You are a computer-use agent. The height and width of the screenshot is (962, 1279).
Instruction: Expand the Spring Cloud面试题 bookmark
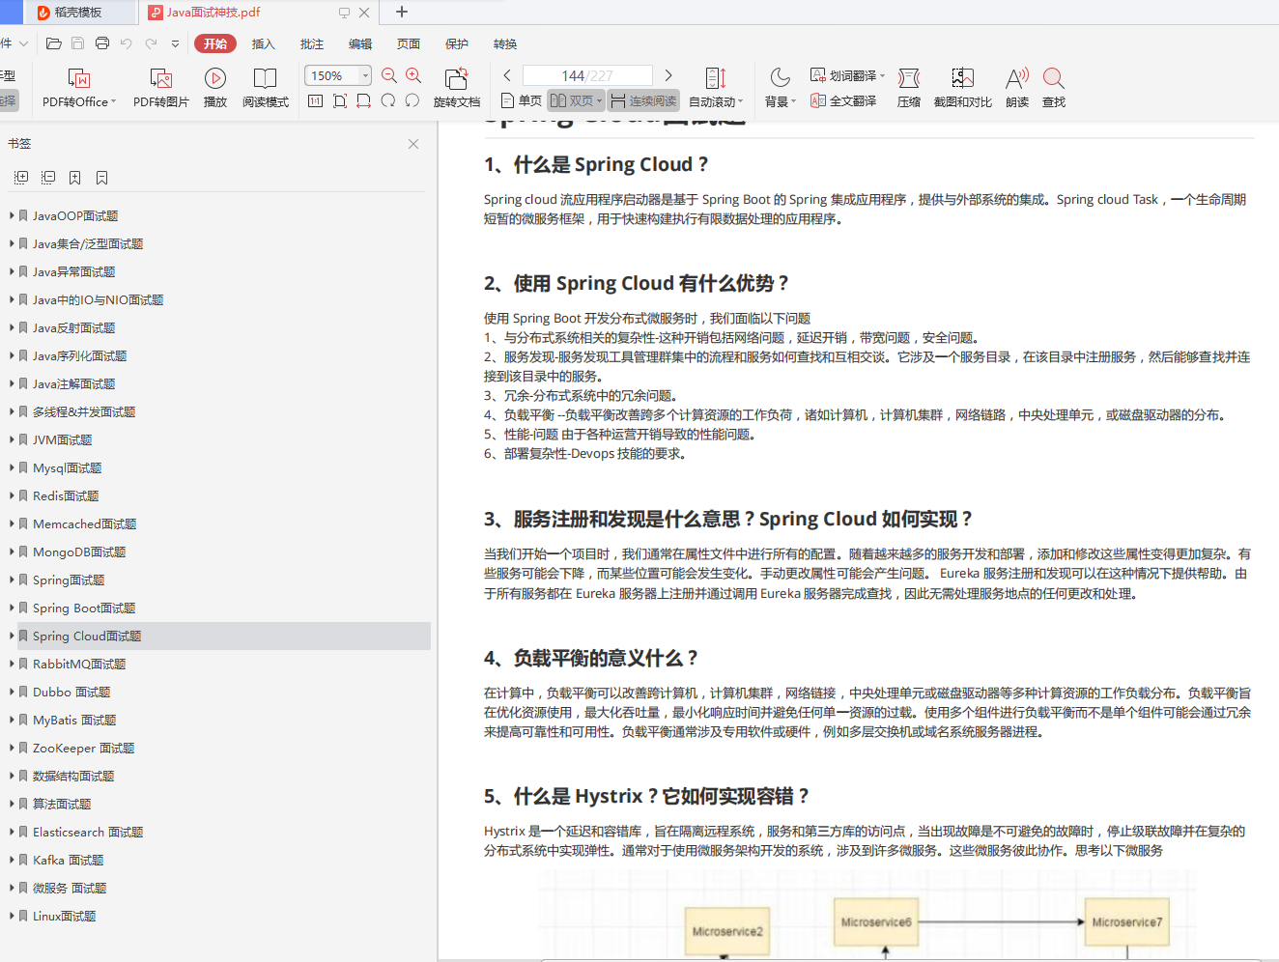(x=12, y=636)
